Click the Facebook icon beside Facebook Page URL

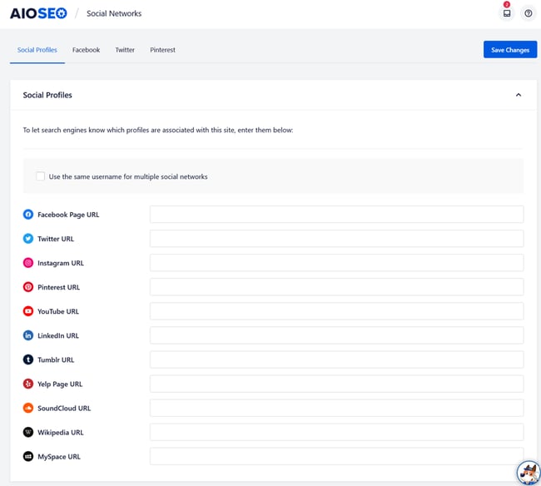click(x=28, y=215)
